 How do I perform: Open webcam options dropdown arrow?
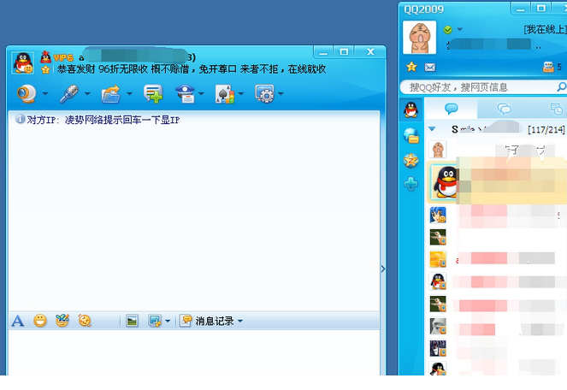tap(45, 94)
